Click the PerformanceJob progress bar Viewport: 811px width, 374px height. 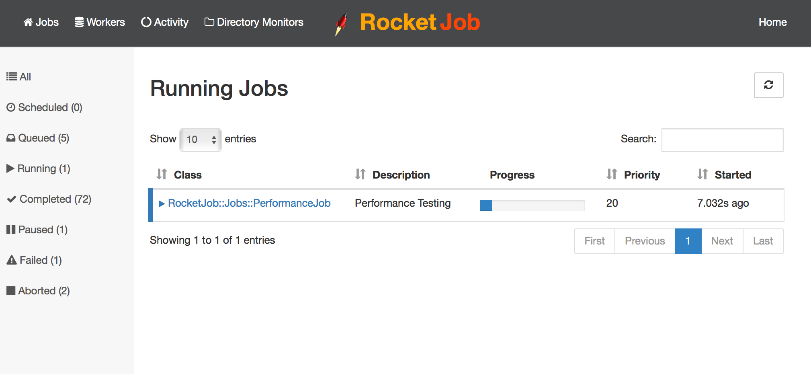[532, 205]
